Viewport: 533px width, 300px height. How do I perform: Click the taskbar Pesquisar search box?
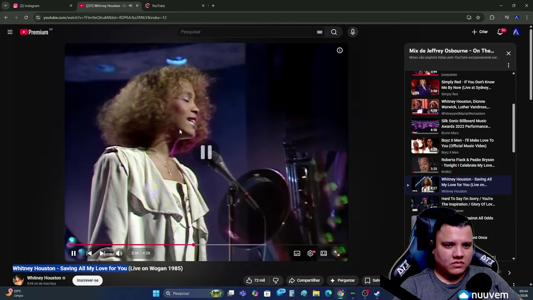[194, 293]
